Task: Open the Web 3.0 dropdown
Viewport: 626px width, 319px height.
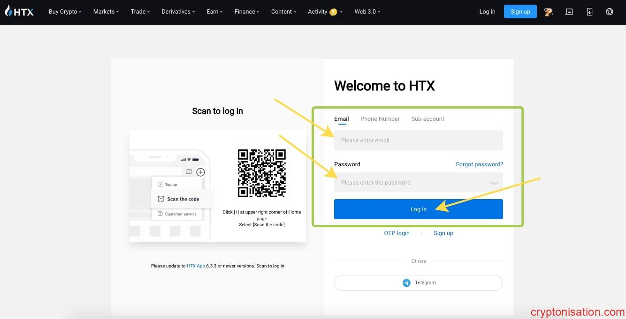Action: pyautogui.click(x=367, y=12)
